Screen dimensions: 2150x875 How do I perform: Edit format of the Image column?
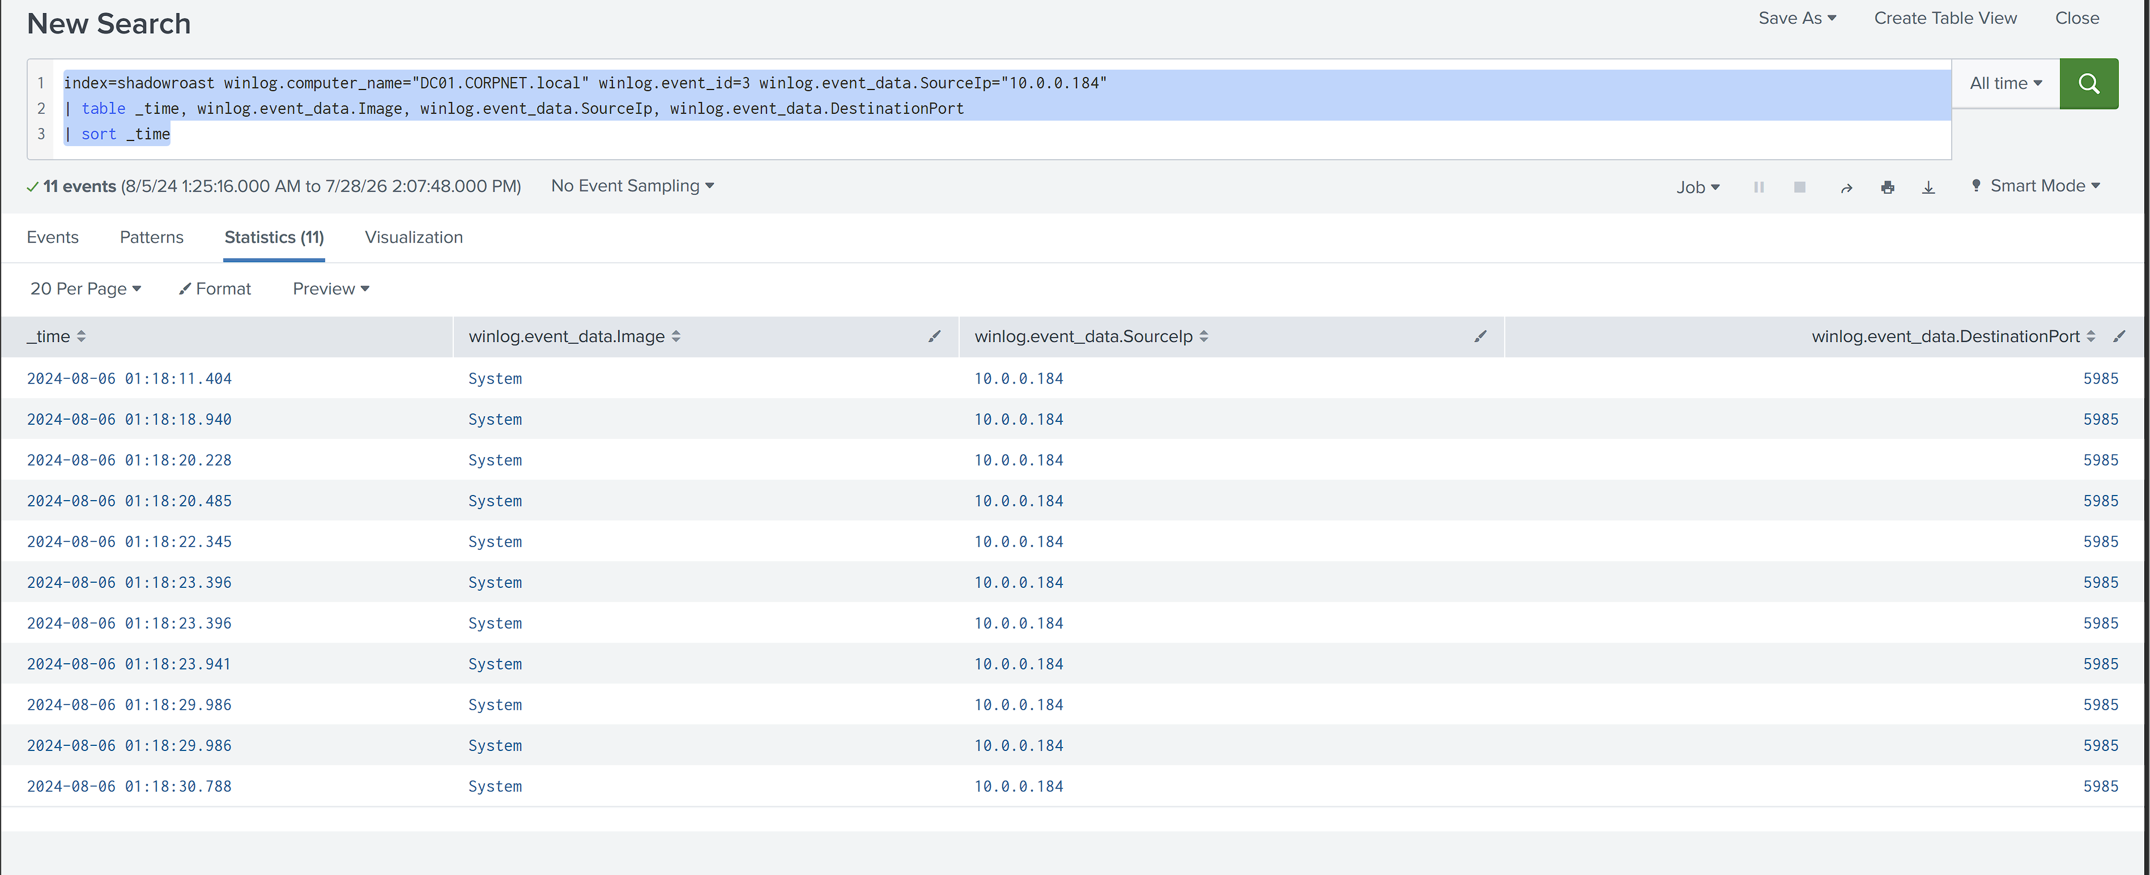click(x=934, y=336)
